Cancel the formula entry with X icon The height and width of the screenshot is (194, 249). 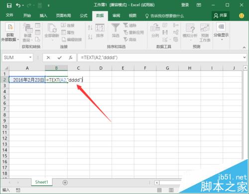(x=48, y=58)
